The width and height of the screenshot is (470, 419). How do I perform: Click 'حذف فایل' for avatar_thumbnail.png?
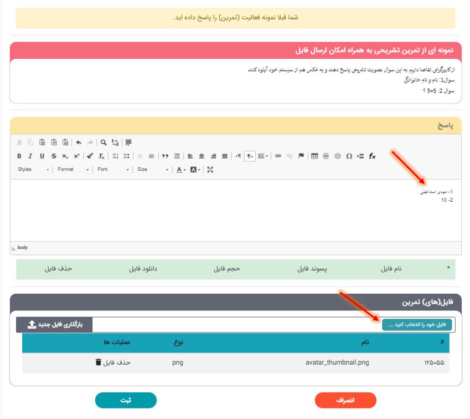[113, 362]
